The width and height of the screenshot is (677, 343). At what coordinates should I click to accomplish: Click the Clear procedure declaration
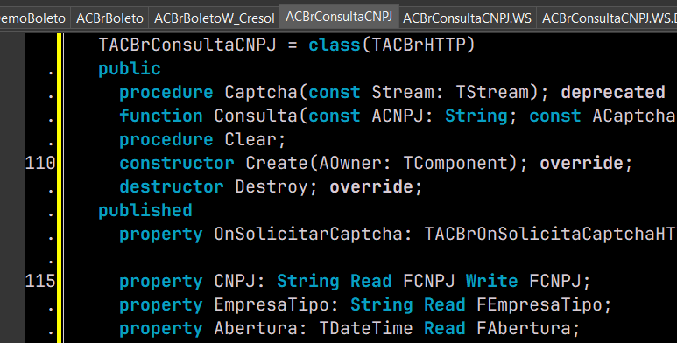[x=203, y=139]
